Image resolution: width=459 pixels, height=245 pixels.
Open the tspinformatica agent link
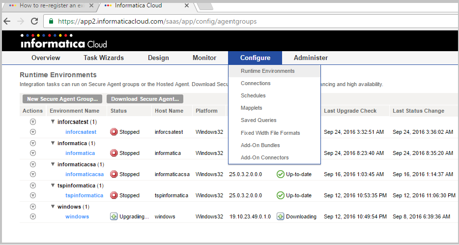(x=85, y=195)
